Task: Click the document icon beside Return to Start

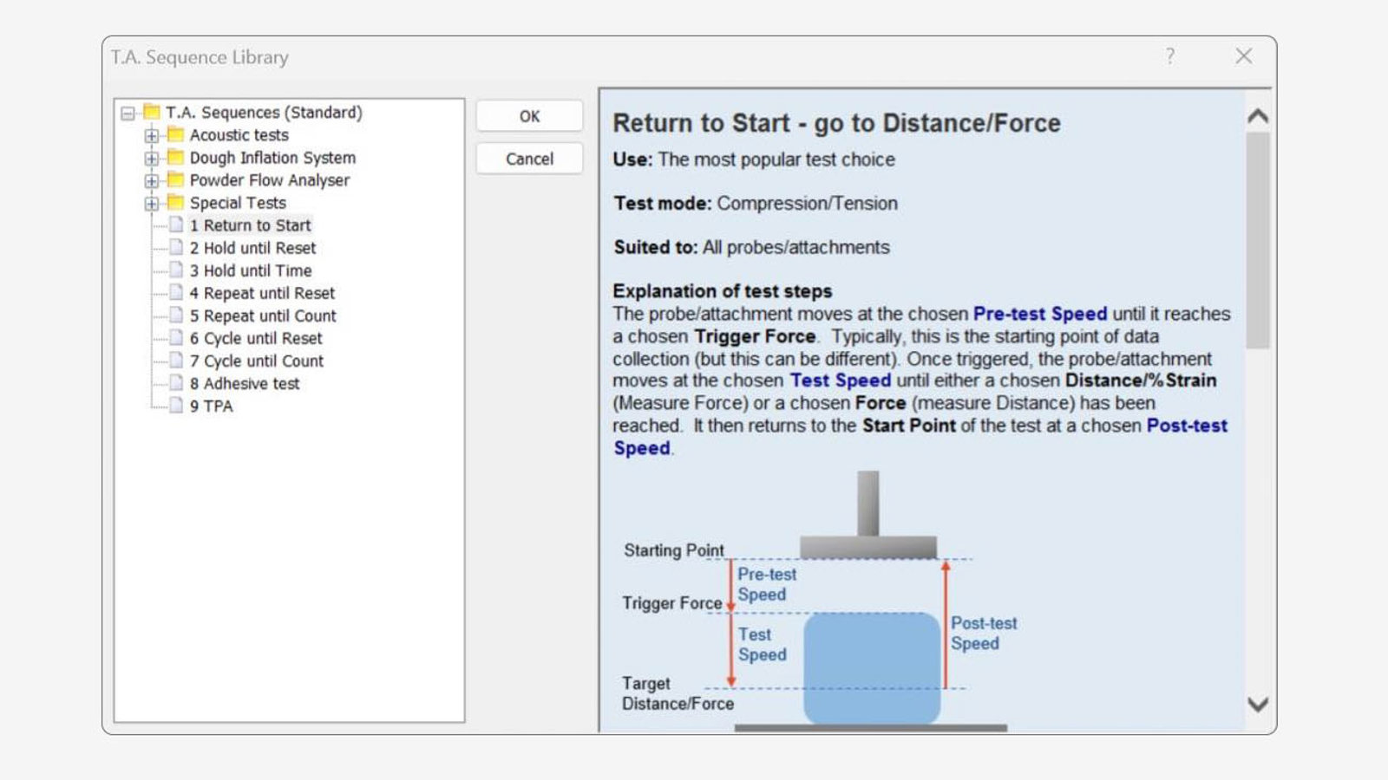Action: (x=177, y=225)
